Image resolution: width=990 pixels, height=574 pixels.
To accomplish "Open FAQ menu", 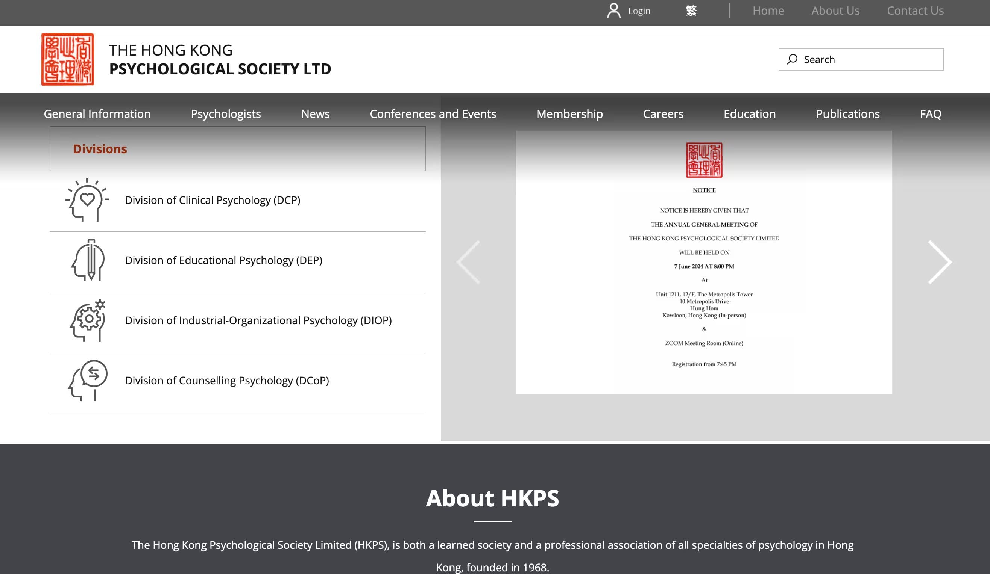I will [x=930, y=114].
